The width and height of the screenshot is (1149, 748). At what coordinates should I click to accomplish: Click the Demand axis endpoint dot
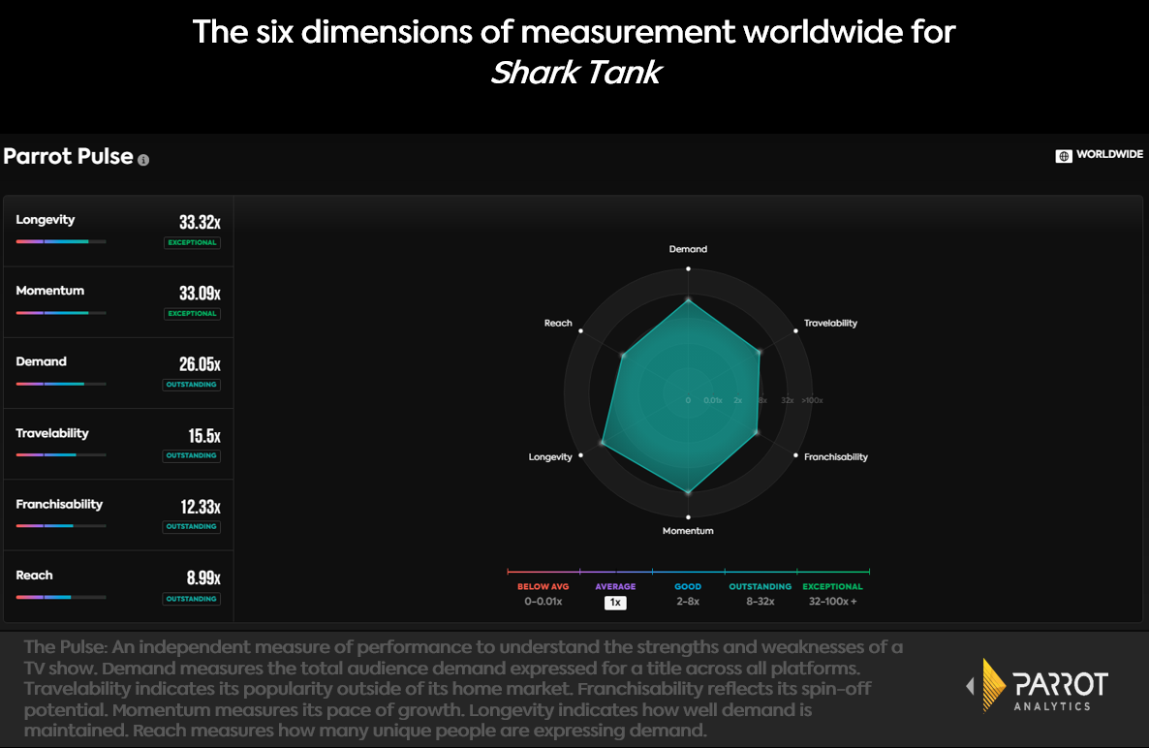pyautogui.click(x=688, y=268)
